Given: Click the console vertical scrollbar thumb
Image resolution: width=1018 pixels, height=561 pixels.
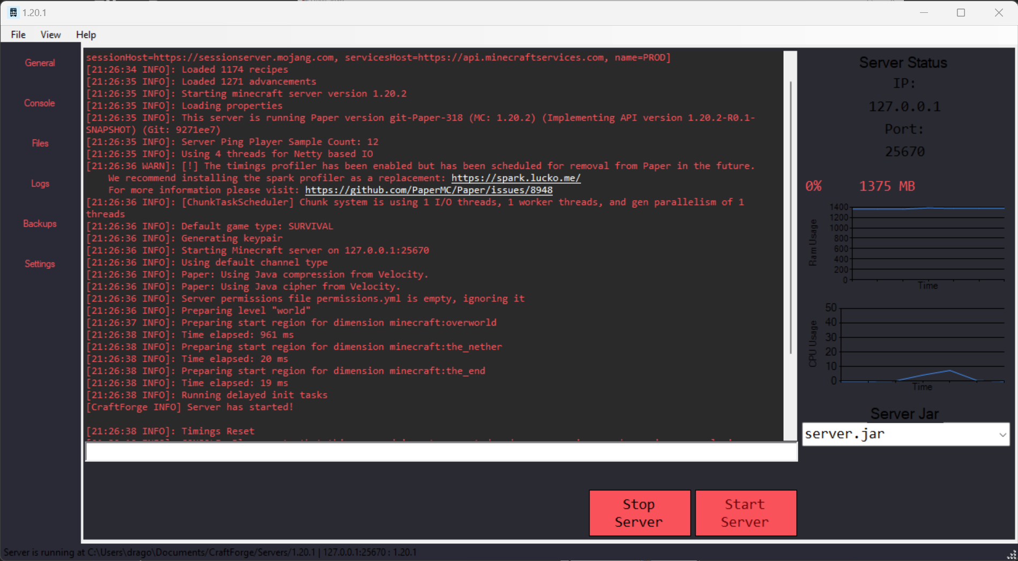Looking at the screenshot, I should pos(790,217).
